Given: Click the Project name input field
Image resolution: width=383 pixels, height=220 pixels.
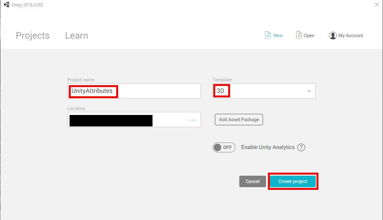Looking at the screenshot, I should click(134, 91).
